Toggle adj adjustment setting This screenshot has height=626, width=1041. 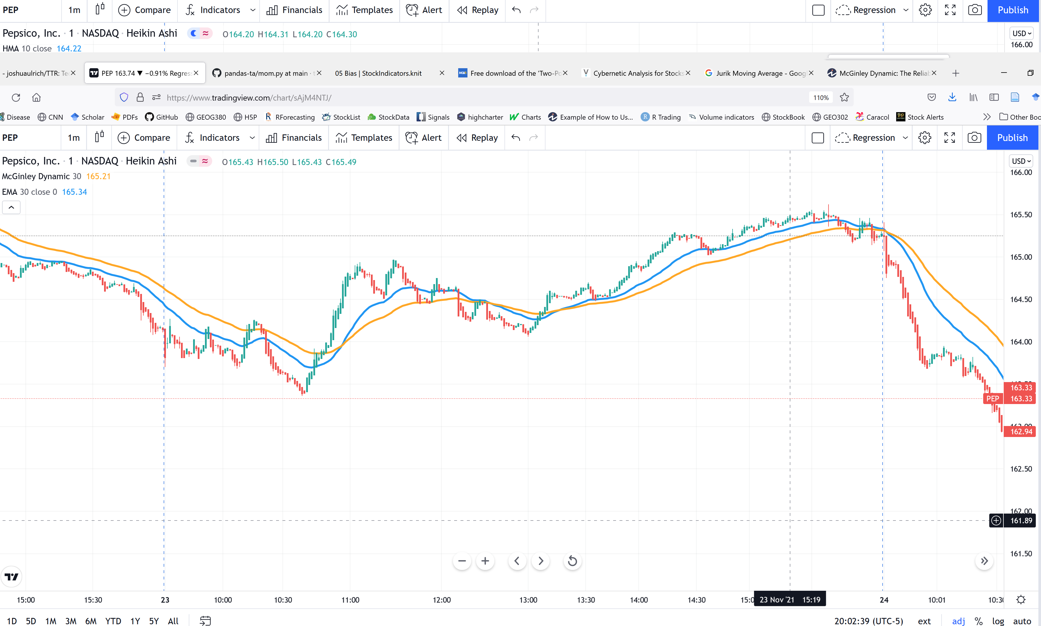tap(958, 621)
